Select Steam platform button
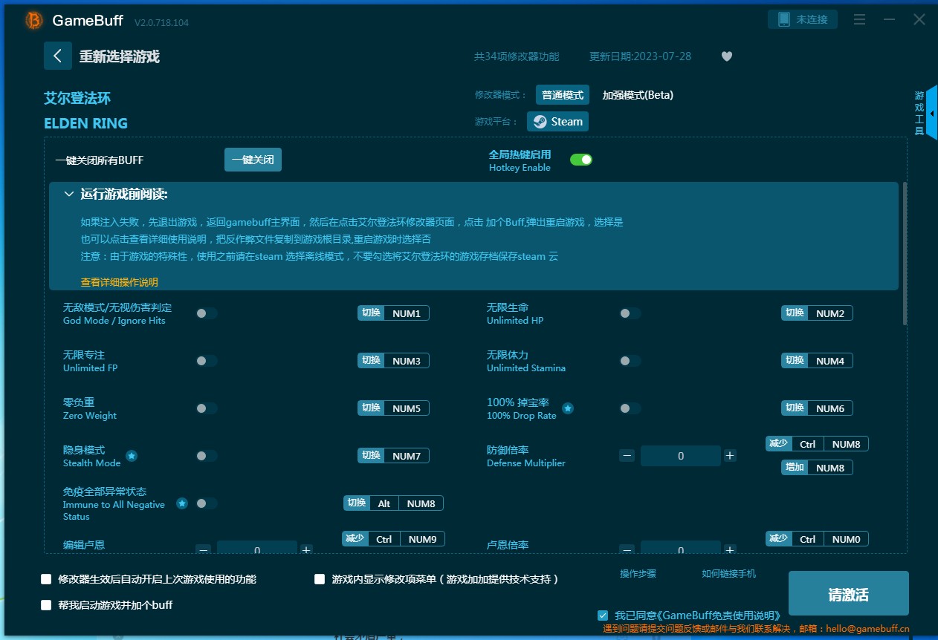Screen dimensions: 938x640 click(557, 122)
